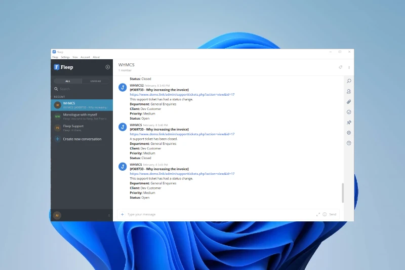Click the WHMCS2 sender name
This screenshot has width=405, height=270.
(137, 85)
